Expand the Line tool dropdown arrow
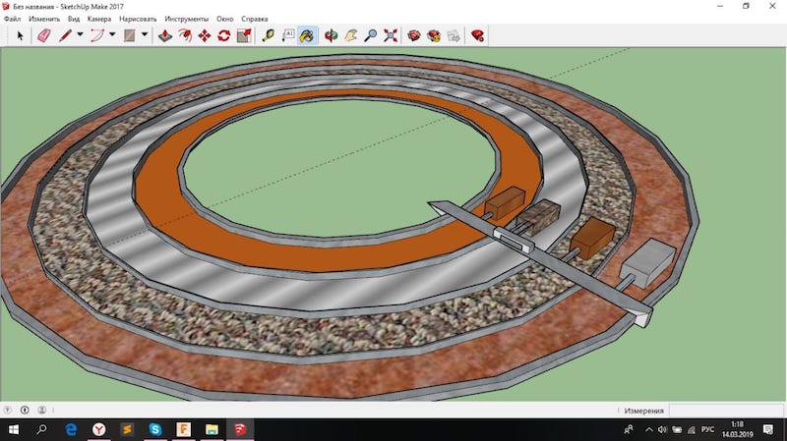Viewport: 787px width, 441px height. pos(82,35)
